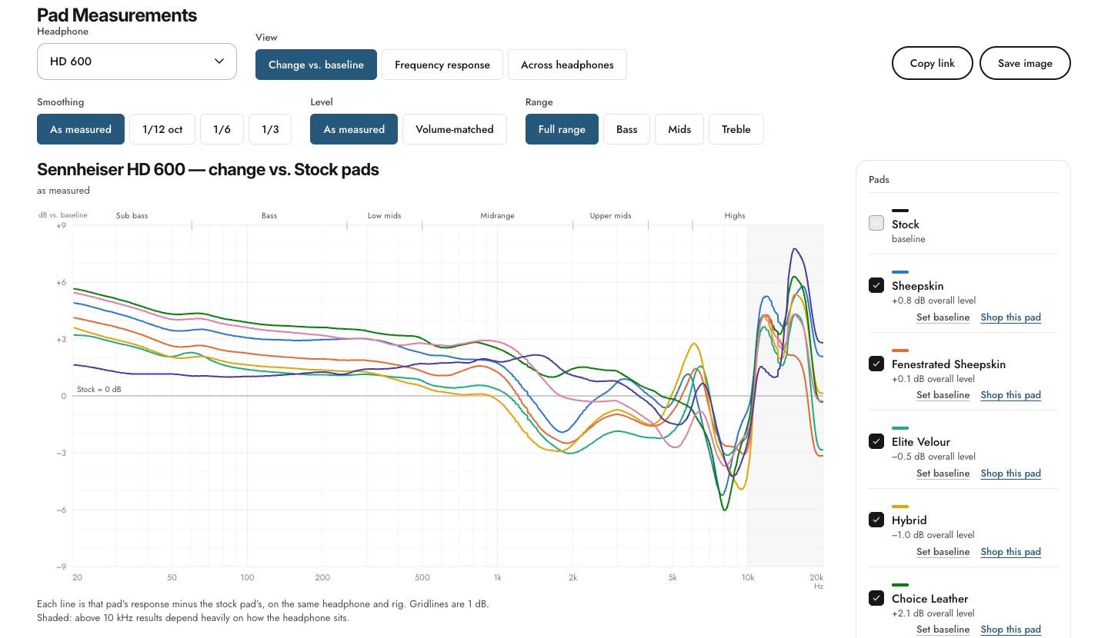Click the blue Sheepskin color swatch

pyautogui.click(x=900, y=272)
